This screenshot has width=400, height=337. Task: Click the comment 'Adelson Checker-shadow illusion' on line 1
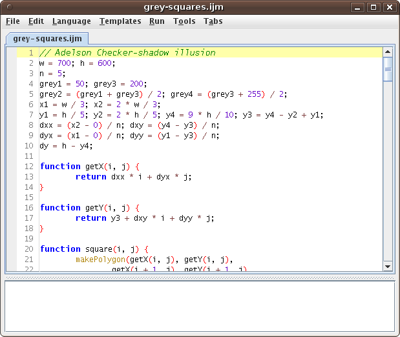click(135, 52)
